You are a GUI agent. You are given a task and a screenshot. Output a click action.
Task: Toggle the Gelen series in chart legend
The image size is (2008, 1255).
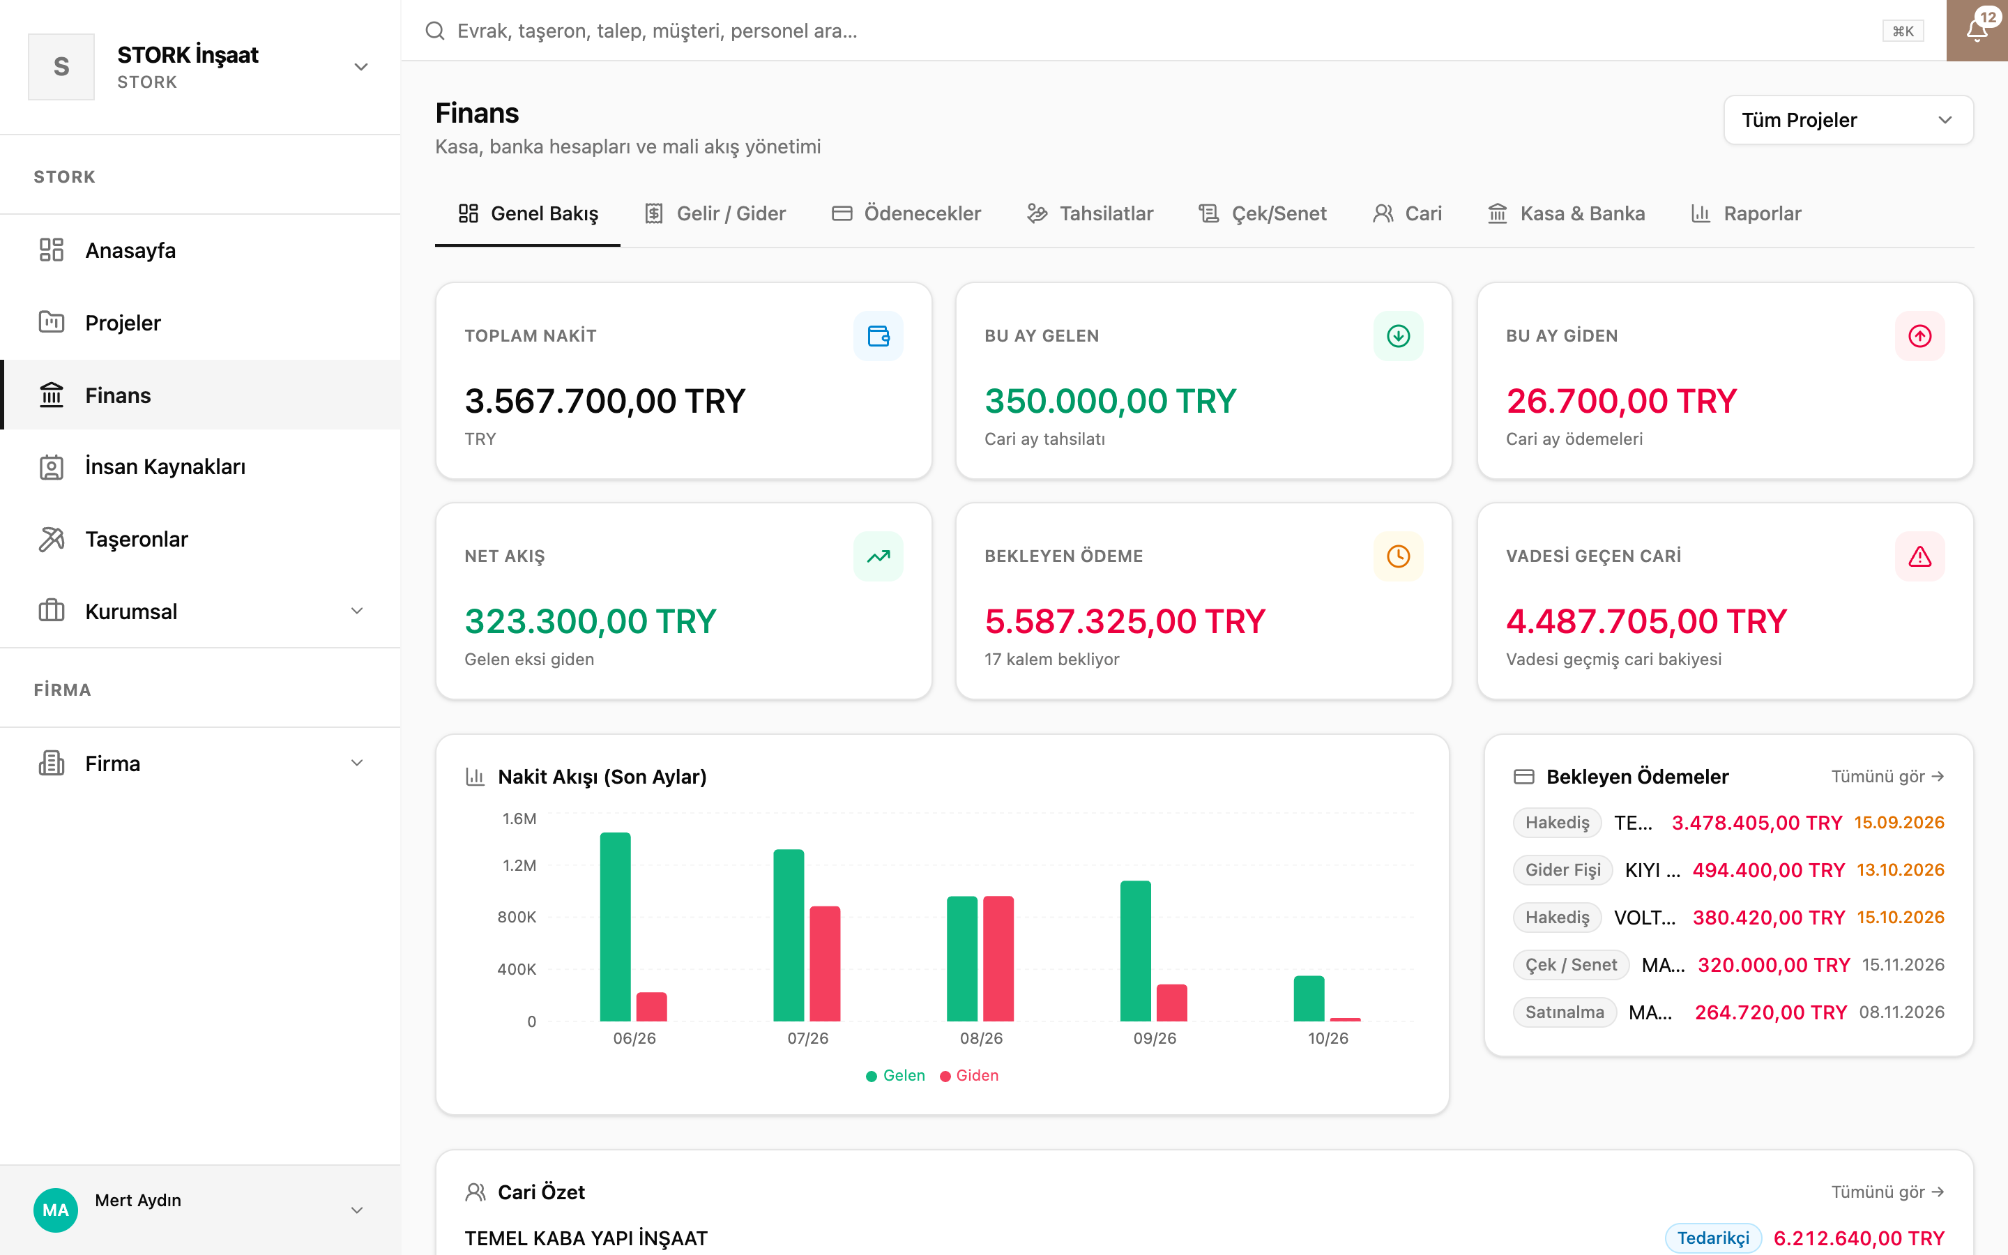click(x=895, y=1075)
